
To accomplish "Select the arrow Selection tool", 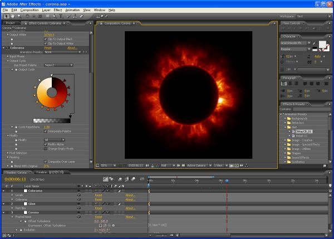I will click(6, 16).
